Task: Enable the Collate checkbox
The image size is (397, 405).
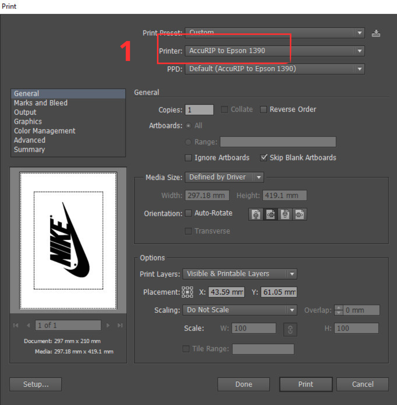Action: tap(225, 109)
